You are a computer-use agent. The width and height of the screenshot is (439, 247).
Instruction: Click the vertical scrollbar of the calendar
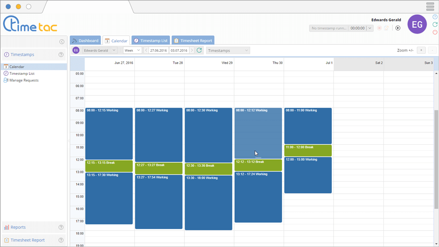tap(436, 157)
